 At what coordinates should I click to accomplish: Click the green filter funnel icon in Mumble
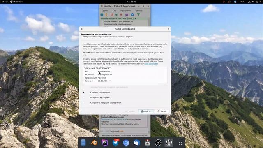point(138,15)
